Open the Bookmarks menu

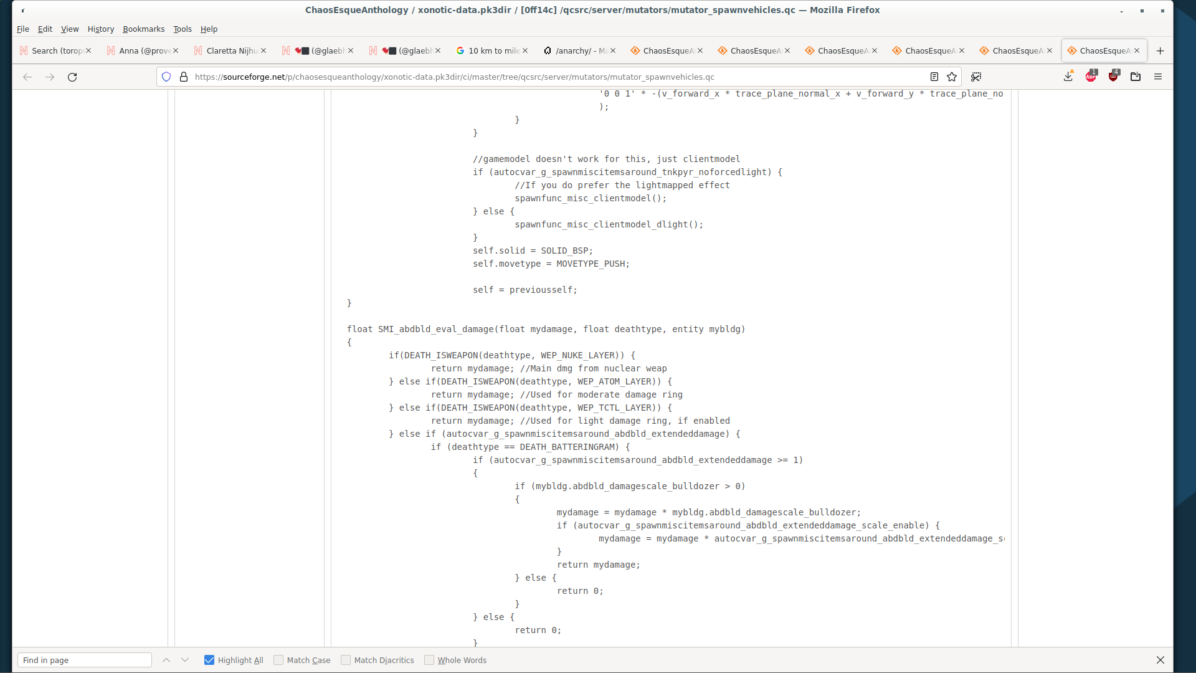point(143,29)
